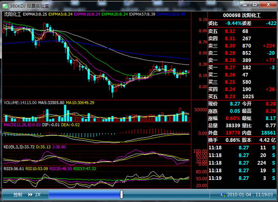Select the 买二 bid price 8.26
Image resolution: width=278 pixels, height=202 pixels.
(x=230, y=75)
